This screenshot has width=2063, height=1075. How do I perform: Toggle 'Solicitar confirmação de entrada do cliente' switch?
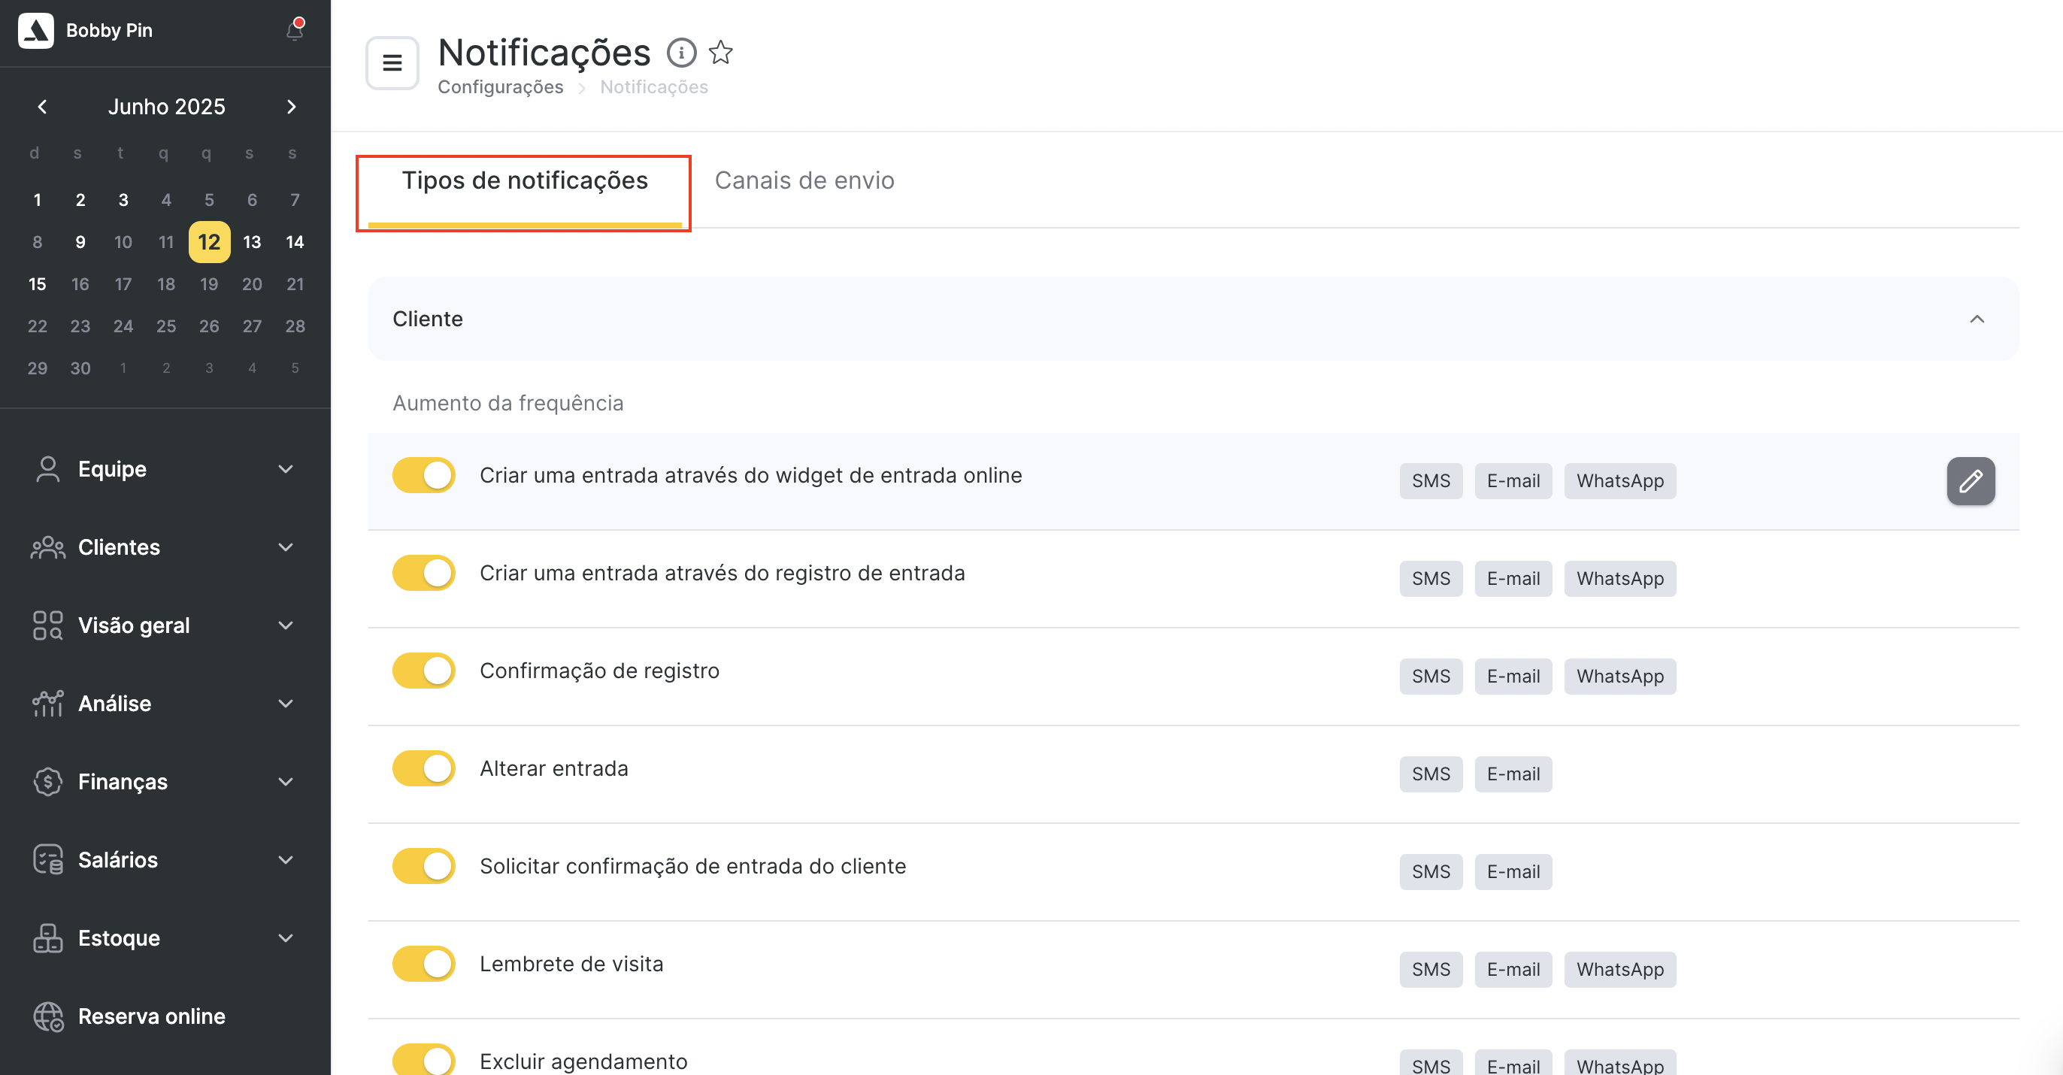424,866
